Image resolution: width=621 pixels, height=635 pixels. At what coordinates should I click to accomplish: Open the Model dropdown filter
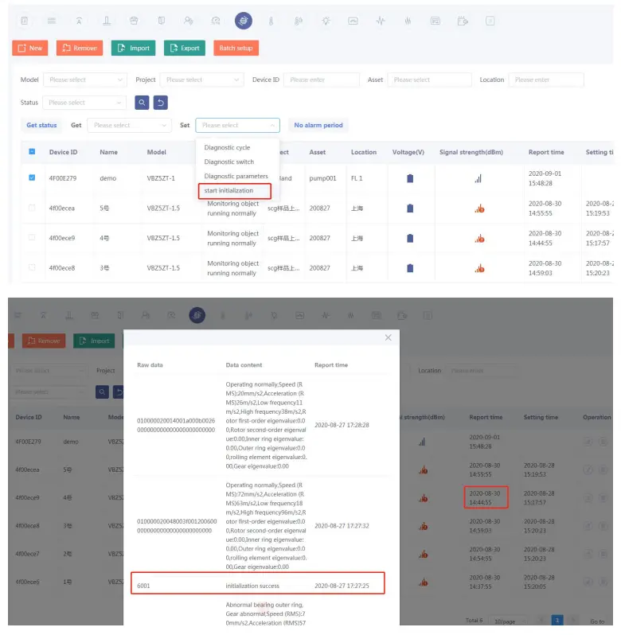(x=85, y=80)
